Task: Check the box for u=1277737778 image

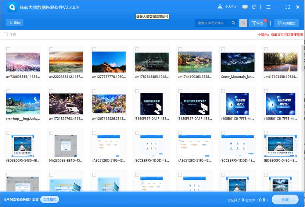Action: click(x=94, y=49)
